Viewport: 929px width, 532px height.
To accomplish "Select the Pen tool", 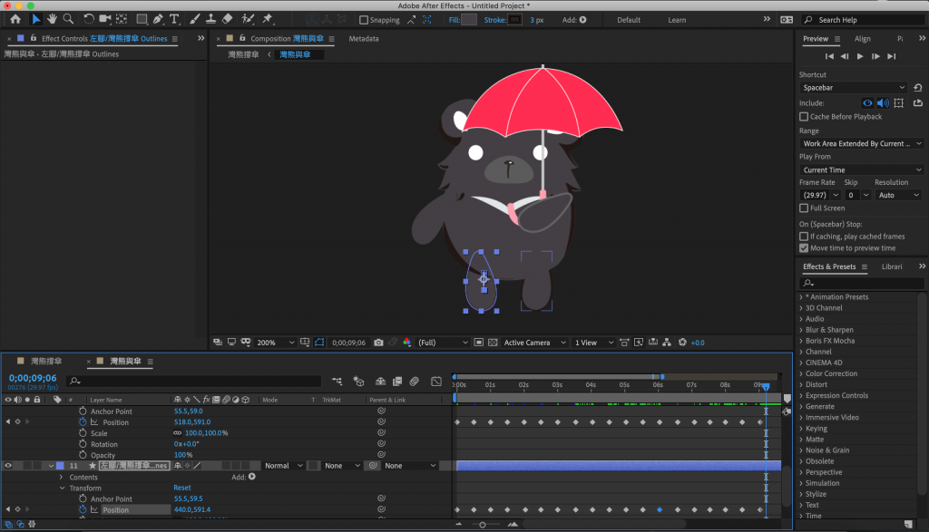I will [x=158, y=20].
